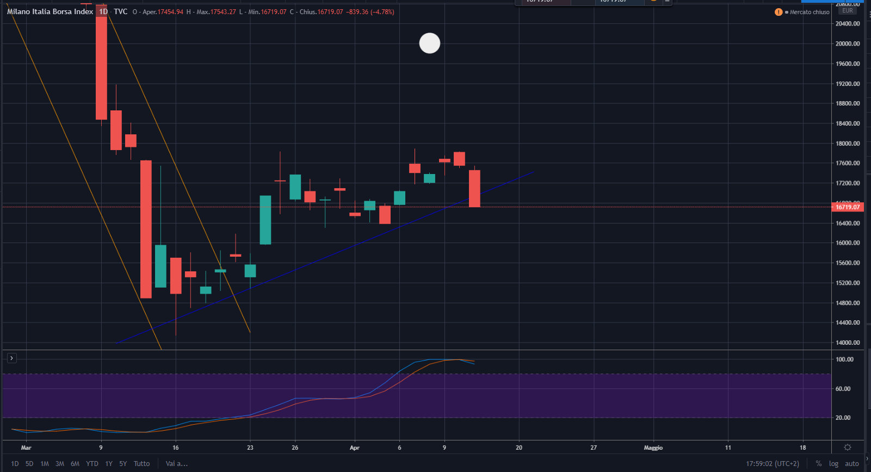Open the 'Vai a...' go-to-date dialog

[x=177, y=464]
